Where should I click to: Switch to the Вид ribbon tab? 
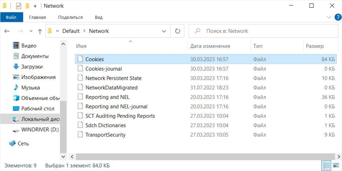[x=99, y=17]
